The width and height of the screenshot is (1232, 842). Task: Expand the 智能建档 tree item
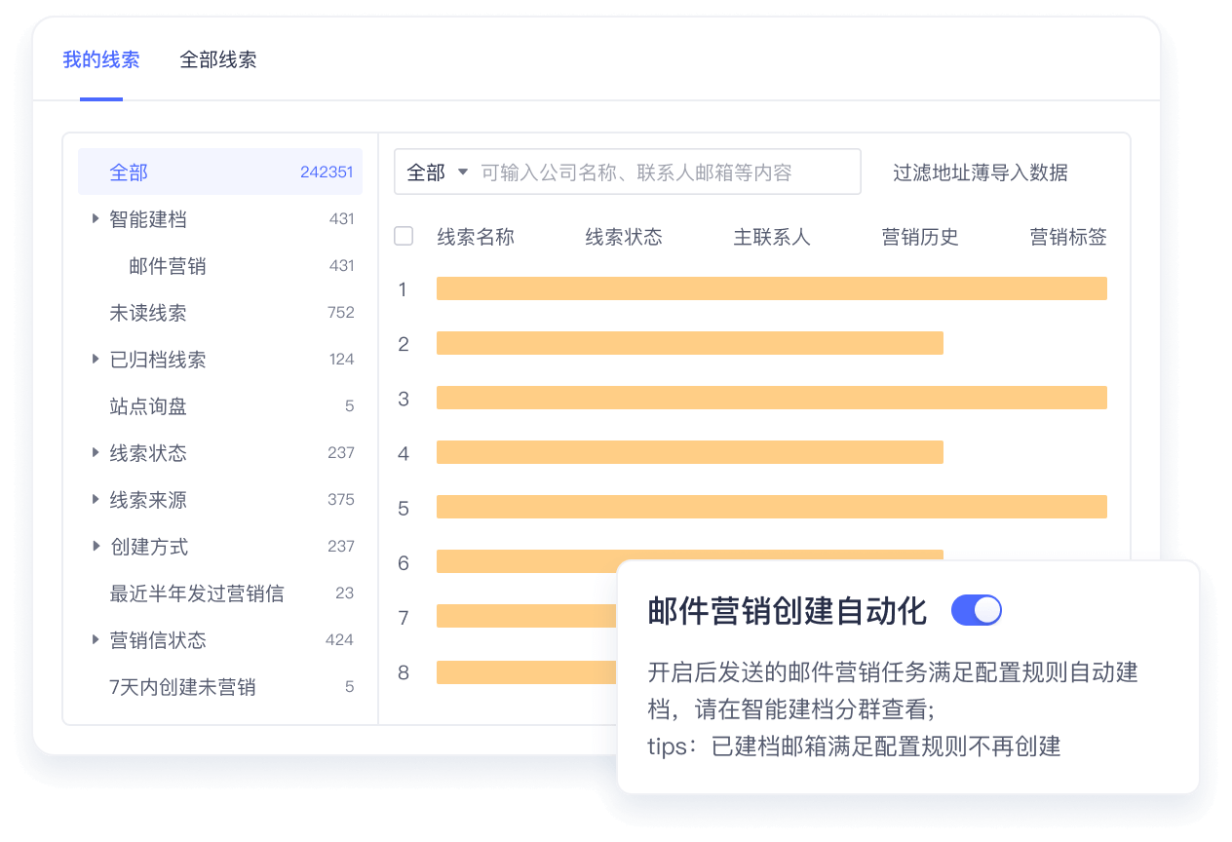click(95, 219)
